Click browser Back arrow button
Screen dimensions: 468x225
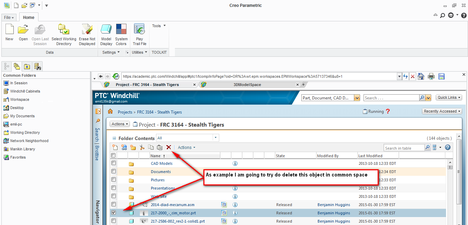tap(101, 76)
